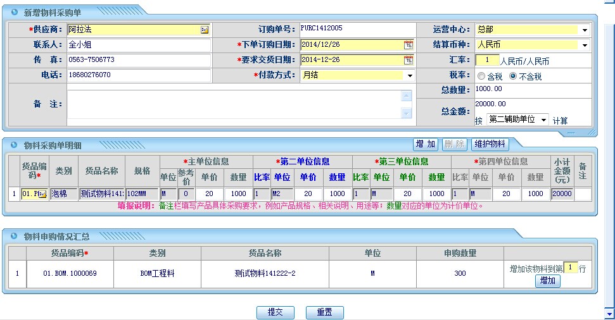
Task: Click the 维护物料 button
Action: point(490,144)
